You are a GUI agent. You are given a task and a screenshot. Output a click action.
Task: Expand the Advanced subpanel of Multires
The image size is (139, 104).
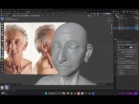[x=121, y=74]
